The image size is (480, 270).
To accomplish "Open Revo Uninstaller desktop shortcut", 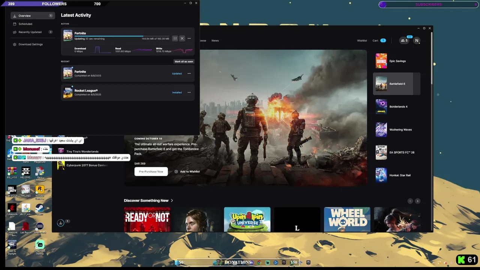I will point(40,174).
